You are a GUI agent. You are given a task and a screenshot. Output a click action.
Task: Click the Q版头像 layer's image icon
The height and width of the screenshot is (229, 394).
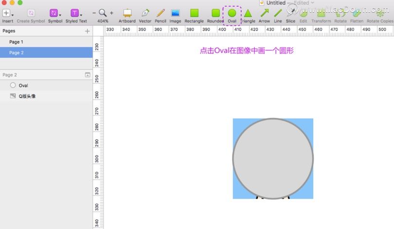[x=13, y=96]
